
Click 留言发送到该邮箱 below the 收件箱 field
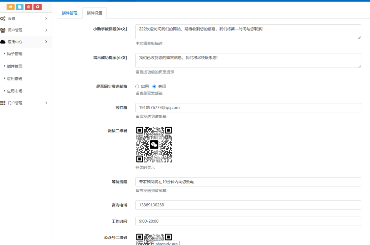pyautogui.click(x=151, y=116)
